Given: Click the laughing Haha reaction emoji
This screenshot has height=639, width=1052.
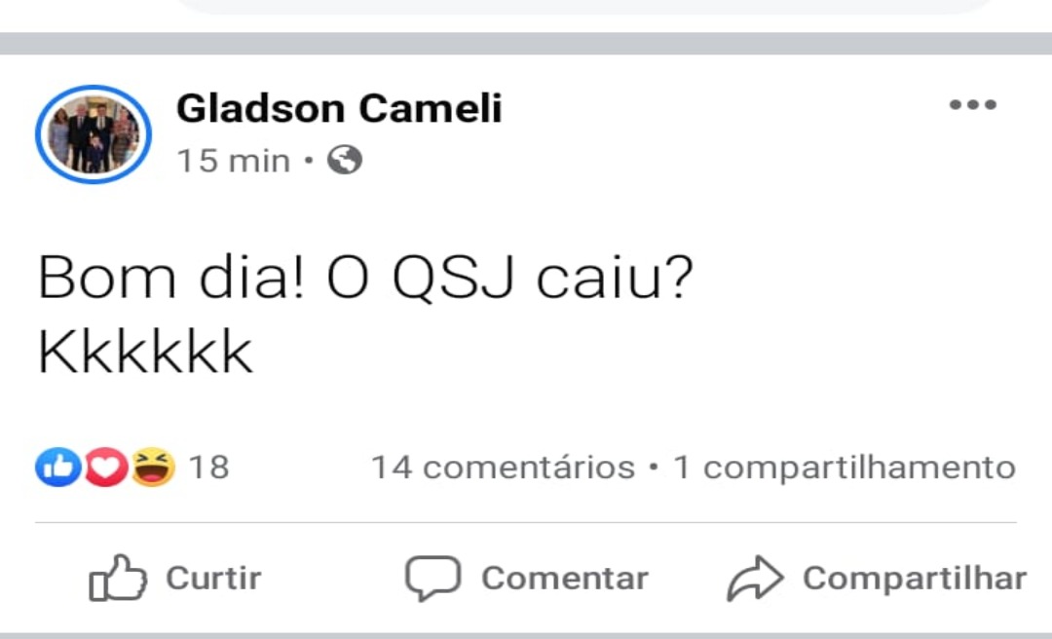Looking at the screenshot, I should click(x=155, y=469).
